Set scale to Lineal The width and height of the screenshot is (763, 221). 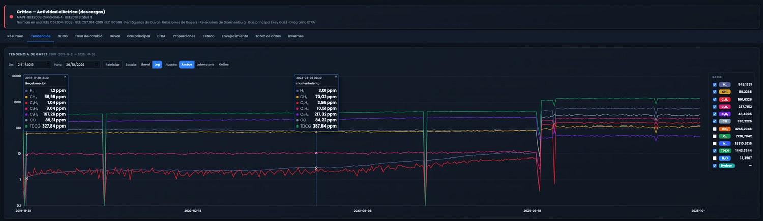(x=145, y=65)
